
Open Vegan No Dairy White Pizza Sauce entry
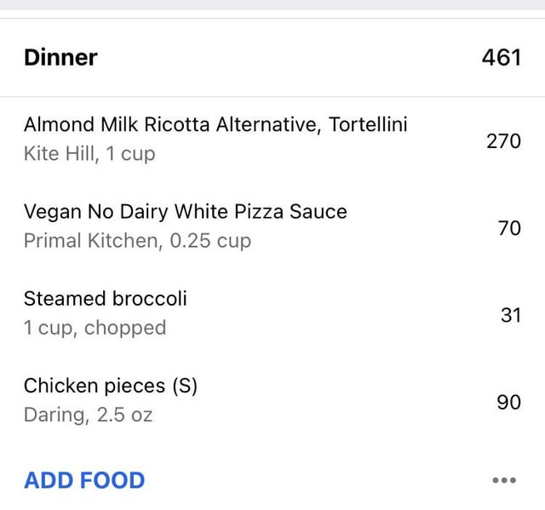click(x=185, y=212)
